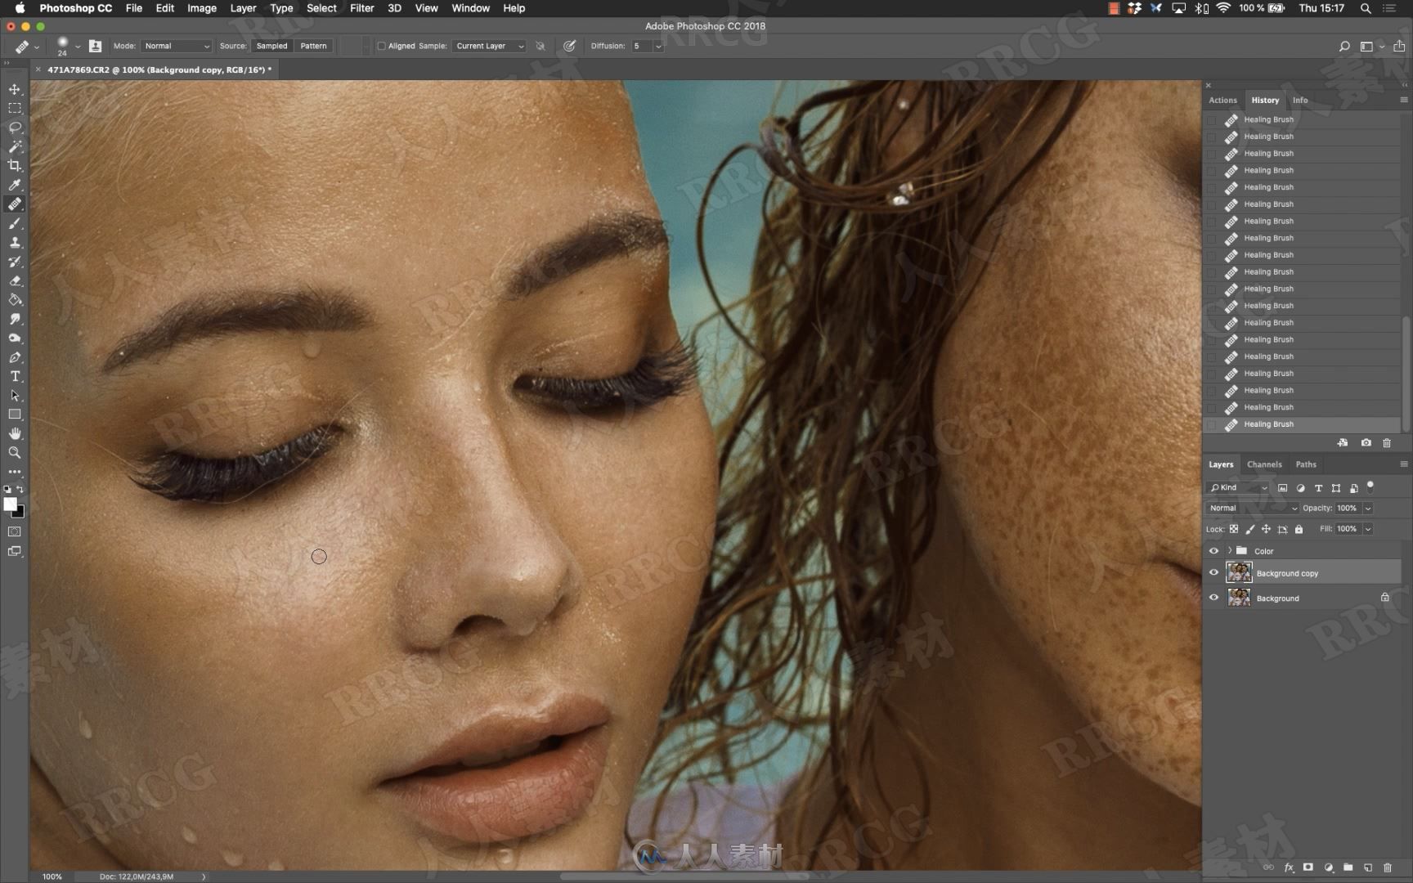Select the Path Selection tool

tap(15, 396)
